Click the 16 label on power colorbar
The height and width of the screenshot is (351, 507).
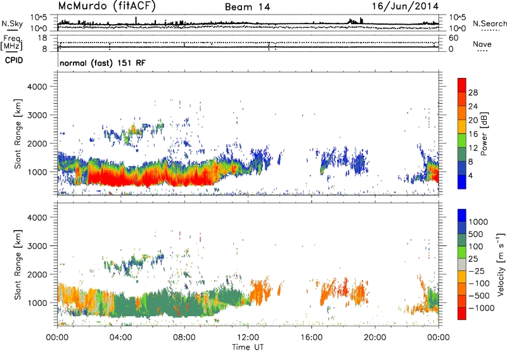coord(473,134)
